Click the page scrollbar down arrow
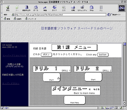 coord(125,105)
